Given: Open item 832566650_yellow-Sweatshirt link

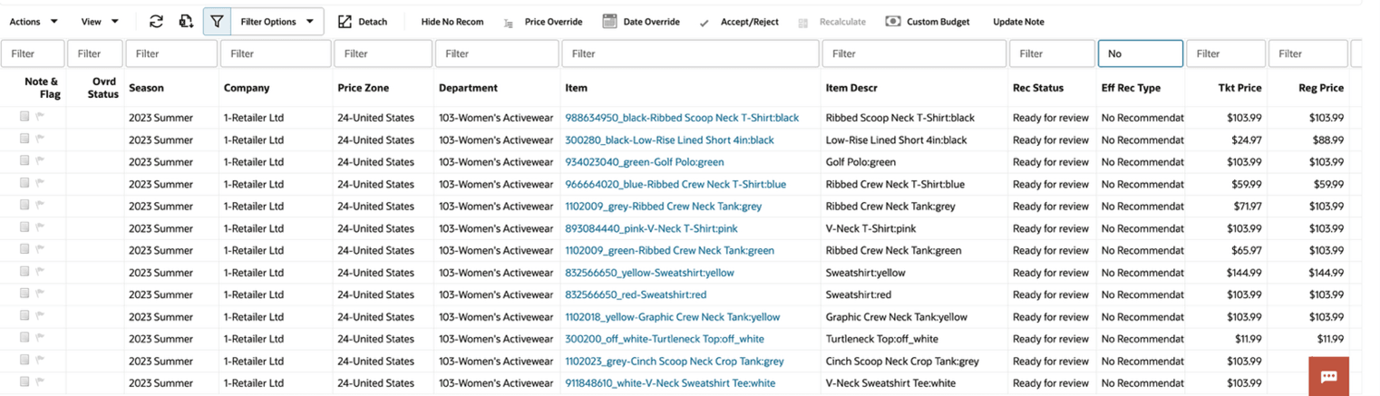Looking at the screenshot, I should (x=649, y=272).
